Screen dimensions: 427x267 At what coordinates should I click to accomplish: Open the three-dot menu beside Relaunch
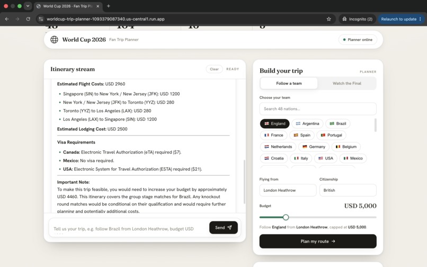420,19
